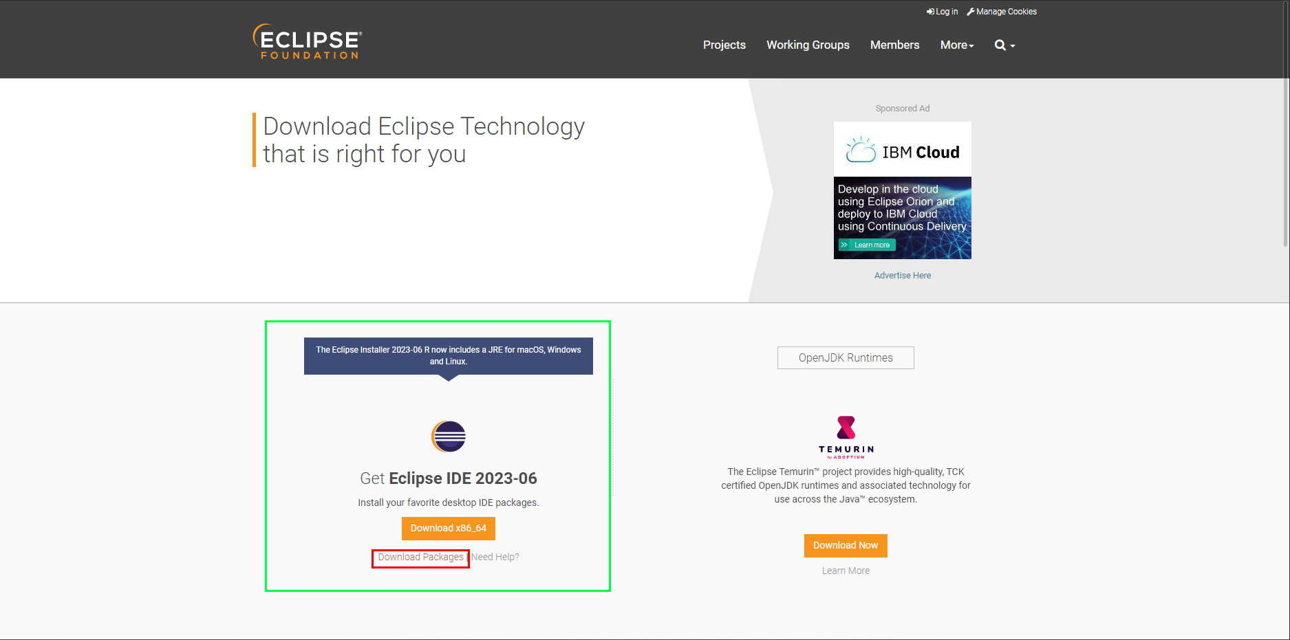Click the Eclipse Foundation logo

tap(308, 42)
